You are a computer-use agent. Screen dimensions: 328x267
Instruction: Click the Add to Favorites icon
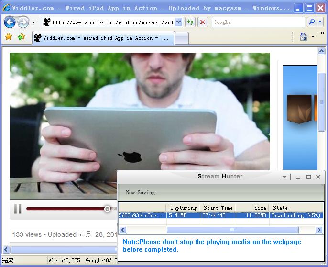tap(21, 37)
